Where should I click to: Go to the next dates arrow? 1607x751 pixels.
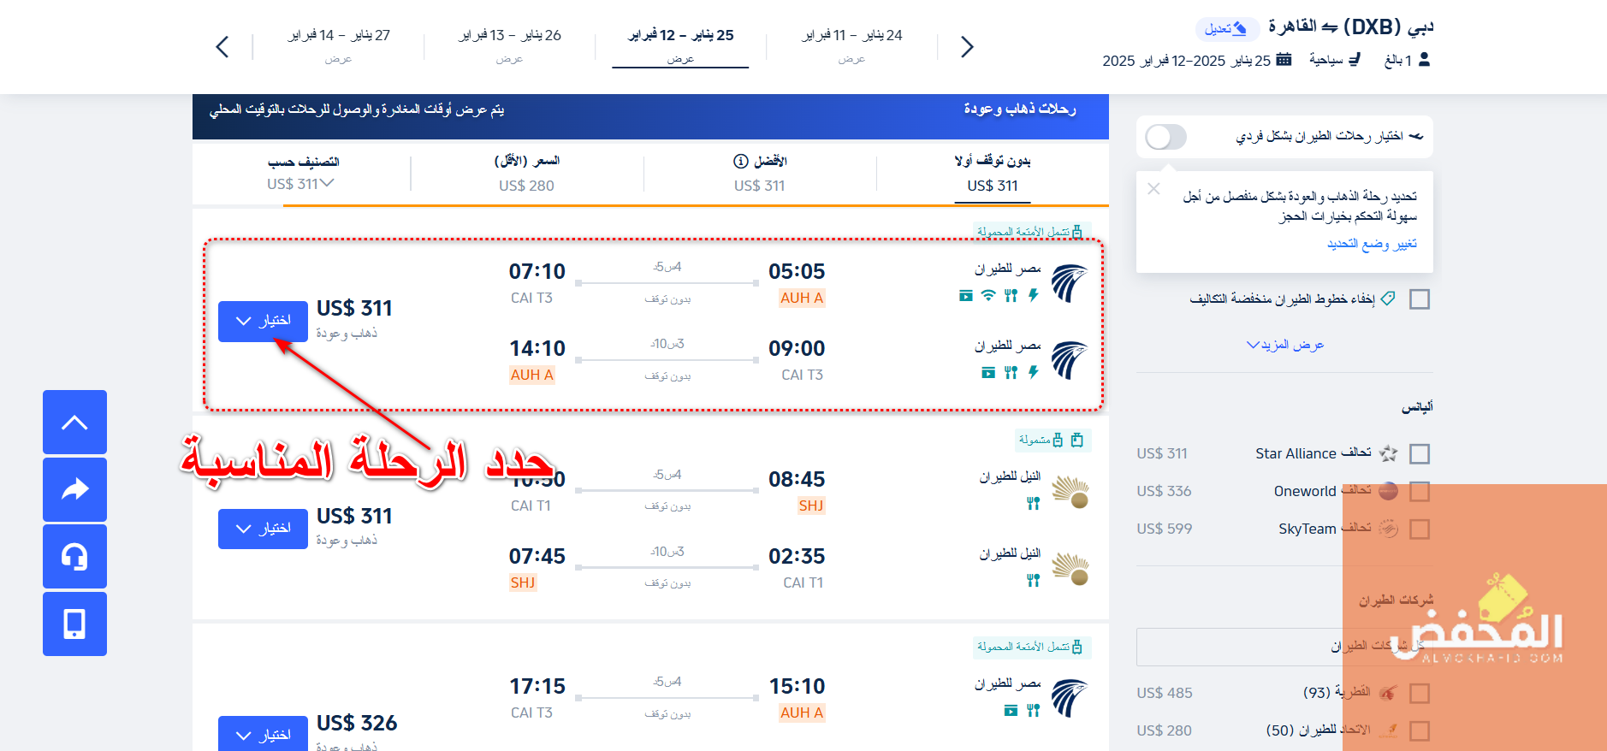coord(967,46)
